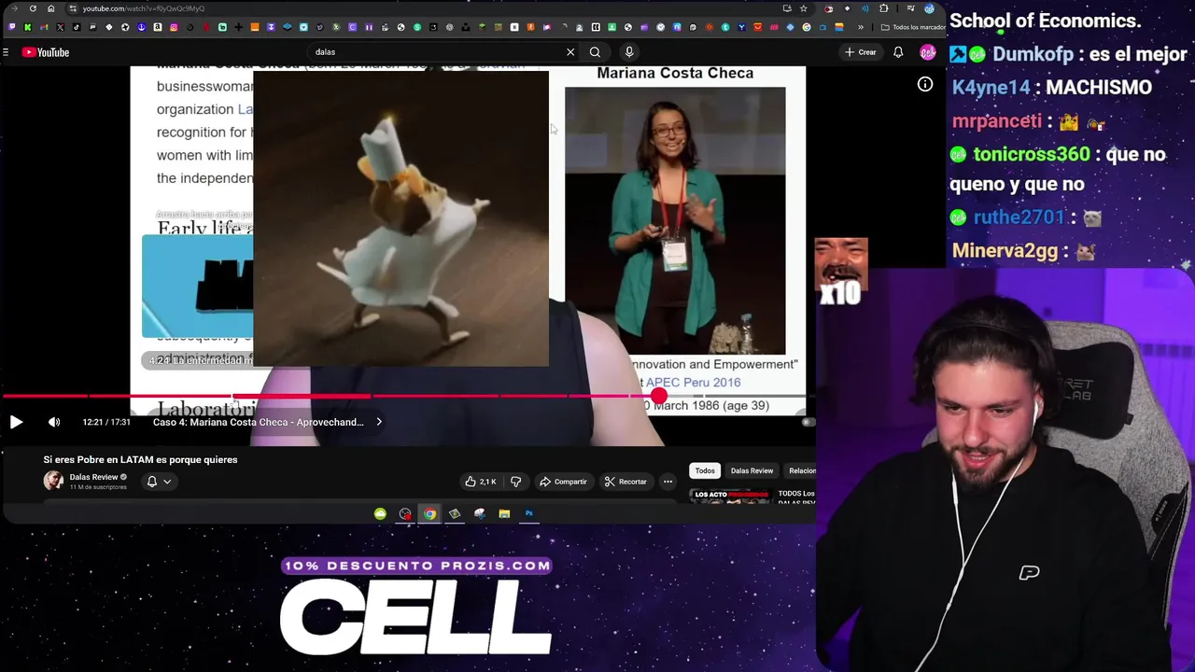This screenshot has width=1195, height=672.
Task: Mute the video with the speaker icon
Action: (54, 422)
